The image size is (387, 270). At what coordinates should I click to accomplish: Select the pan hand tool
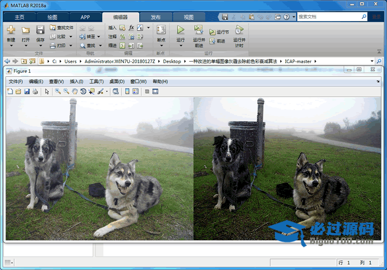click(75, 92)
